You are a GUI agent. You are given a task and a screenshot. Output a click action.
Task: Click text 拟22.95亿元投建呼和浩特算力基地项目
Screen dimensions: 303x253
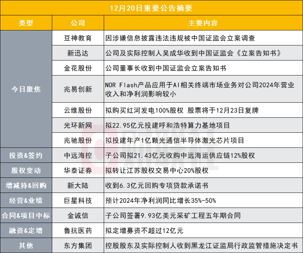coord(167,126)
